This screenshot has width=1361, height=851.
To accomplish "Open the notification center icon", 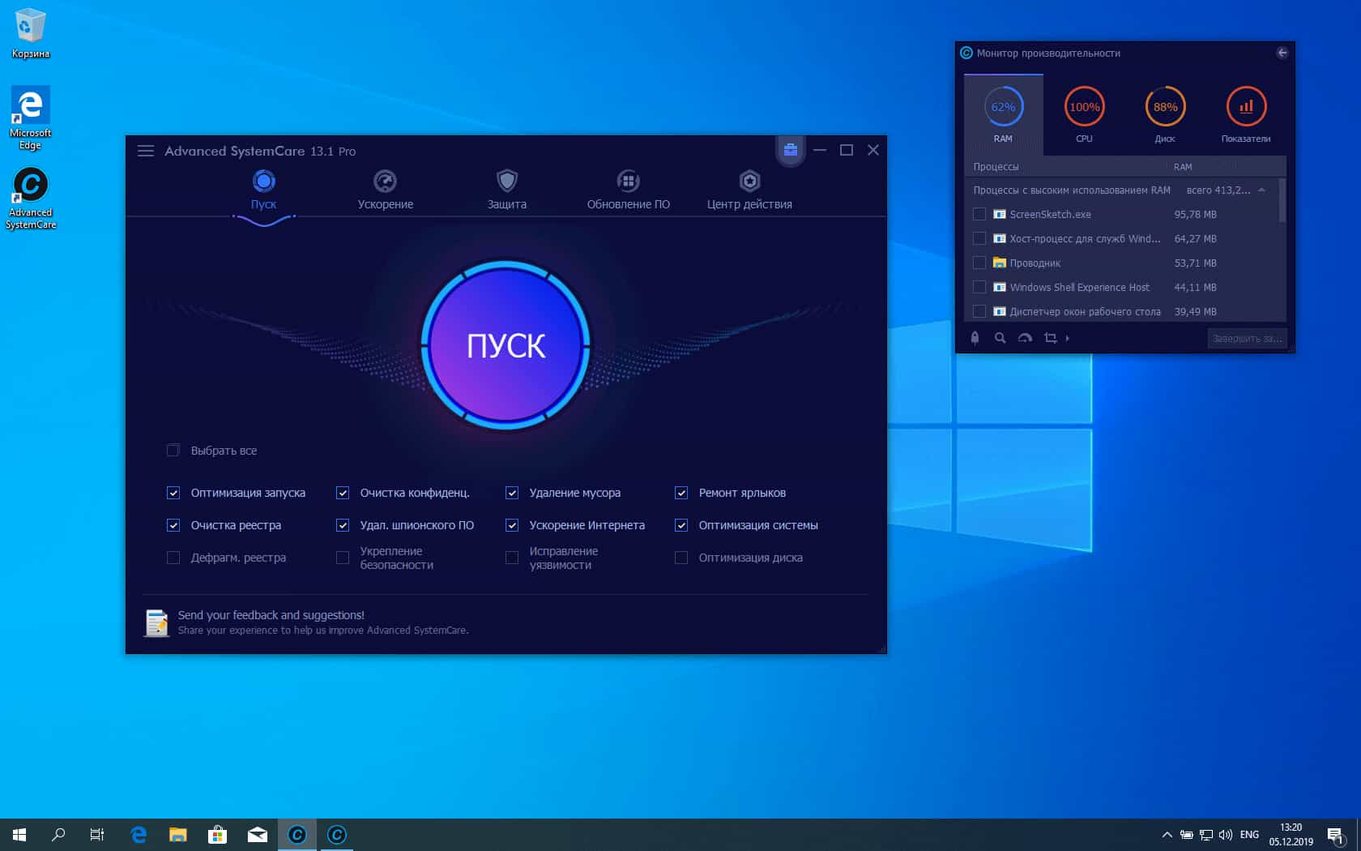I will (x=1336, y=835).
